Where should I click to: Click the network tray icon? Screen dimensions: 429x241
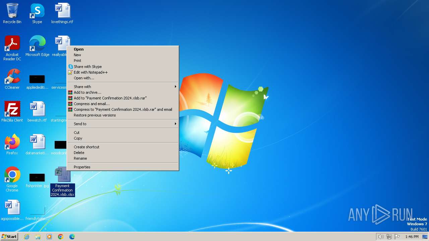(x=389, y=237)
